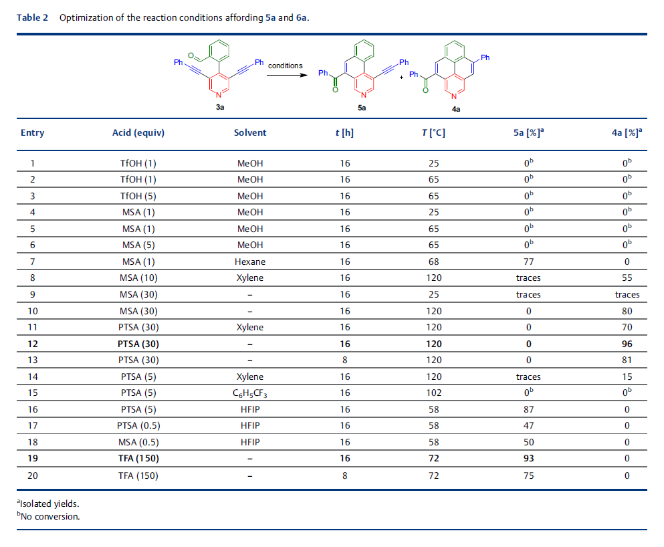Click the 5a [%] column header
Image resolution: width=664 pixels, height=547 pixels.
coord(528,132)
